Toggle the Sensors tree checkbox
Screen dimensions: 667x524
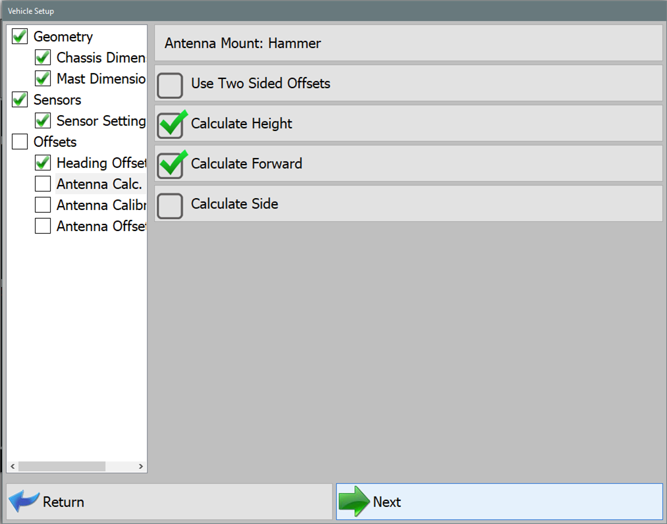pos(20,100)
